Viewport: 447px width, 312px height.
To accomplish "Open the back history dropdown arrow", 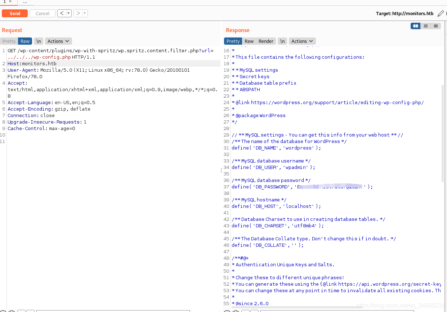I will (x=68, y=13).
